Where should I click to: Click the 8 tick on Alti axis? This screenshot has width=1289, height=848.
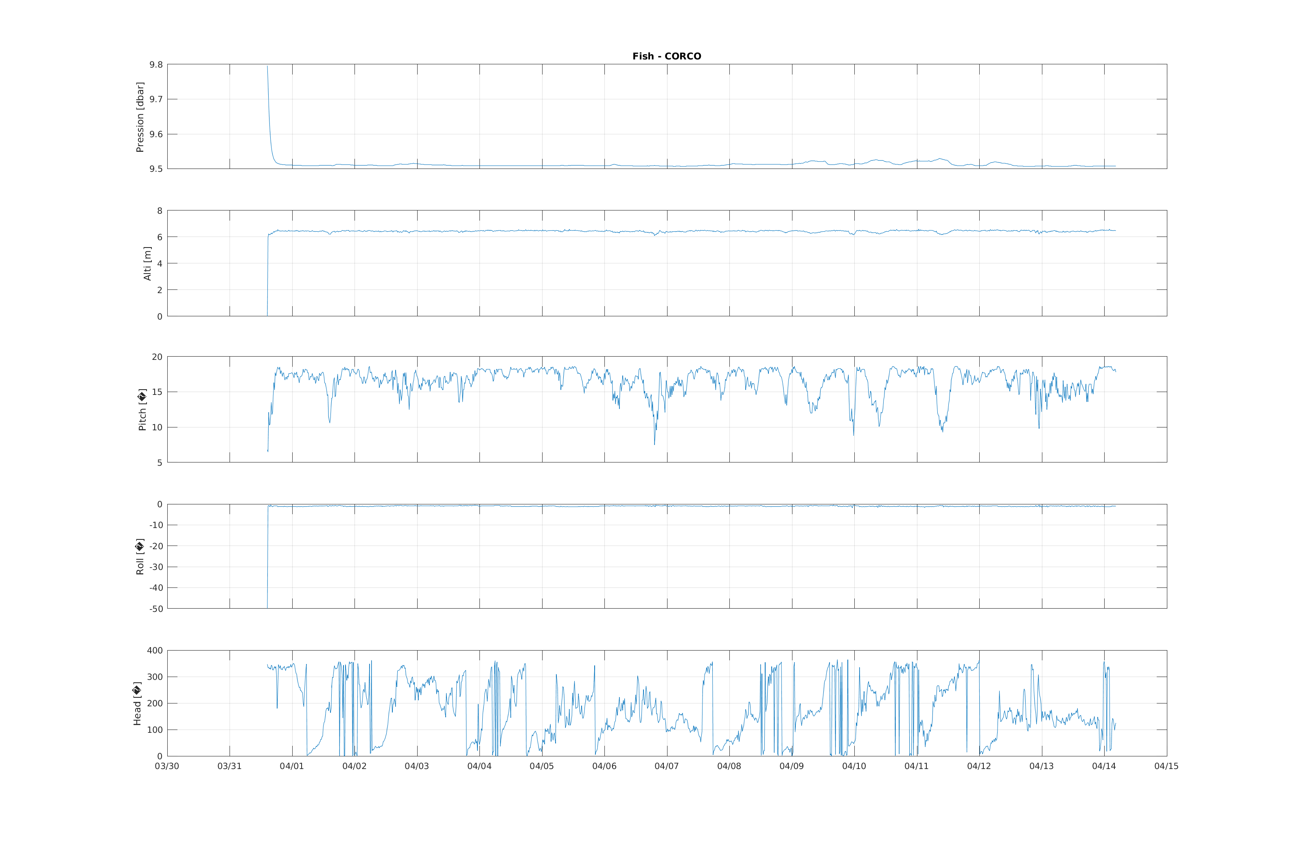click(160, 211)
